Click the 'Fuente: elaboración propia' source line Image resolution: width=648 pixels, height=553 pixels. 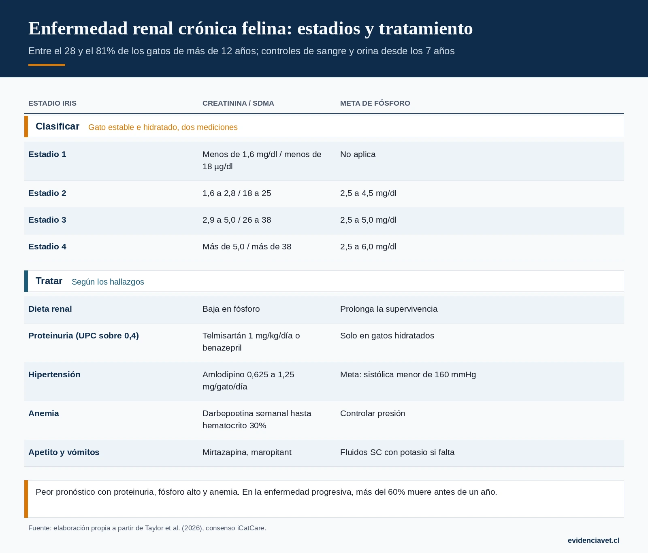(147, 528)
